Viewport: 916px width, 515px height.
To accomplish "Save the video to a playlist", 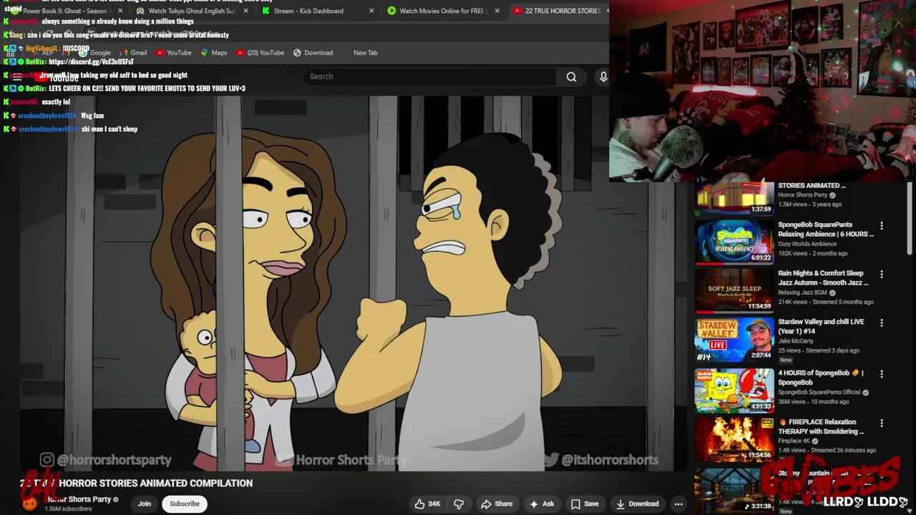I will (584, 504).
